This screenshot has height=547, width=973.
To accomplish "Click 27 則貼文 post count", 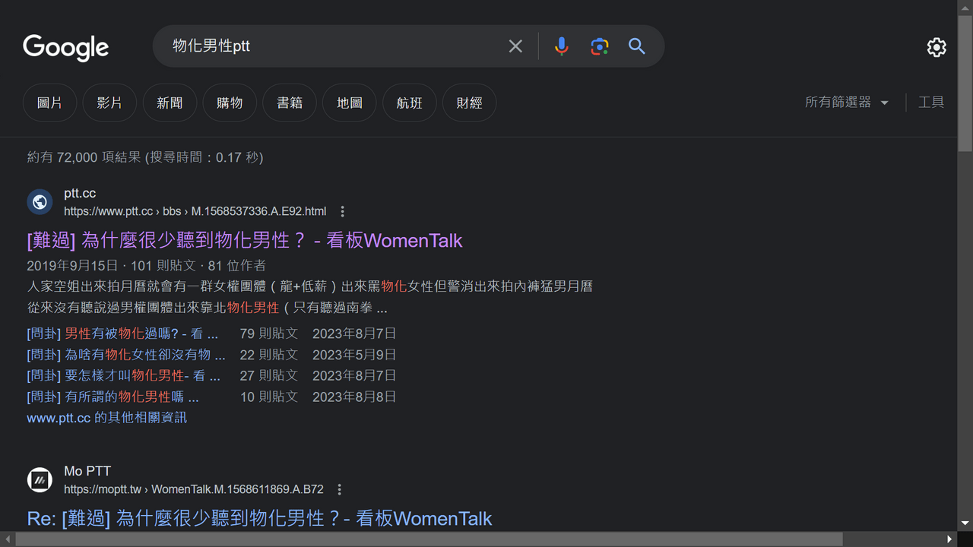I will coord(268,375).
